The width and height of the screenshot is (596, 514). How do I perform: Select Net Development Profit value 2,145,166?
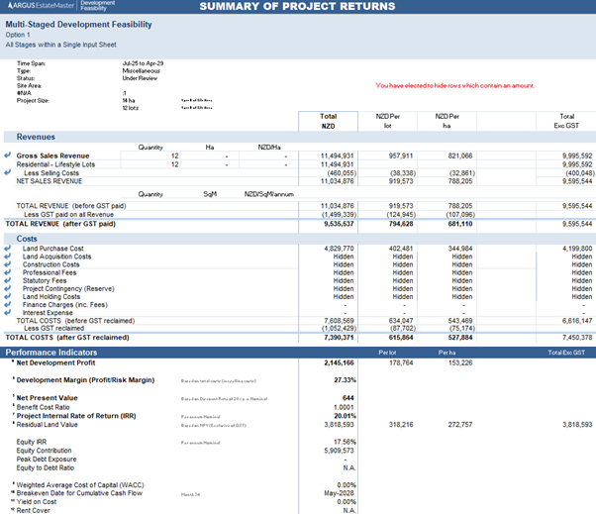[x=339, y=363]
